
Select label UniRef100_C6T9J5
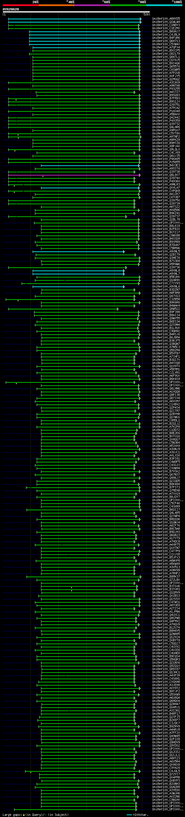click(x=166, y=60)
